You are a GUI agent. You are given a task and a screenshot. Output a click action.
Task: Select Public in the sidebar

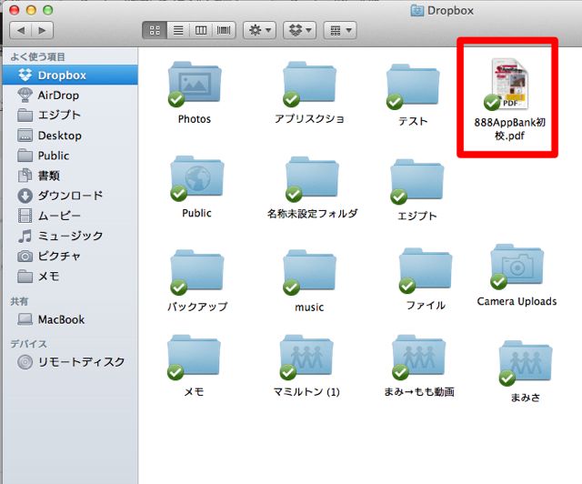pos(70,156)
